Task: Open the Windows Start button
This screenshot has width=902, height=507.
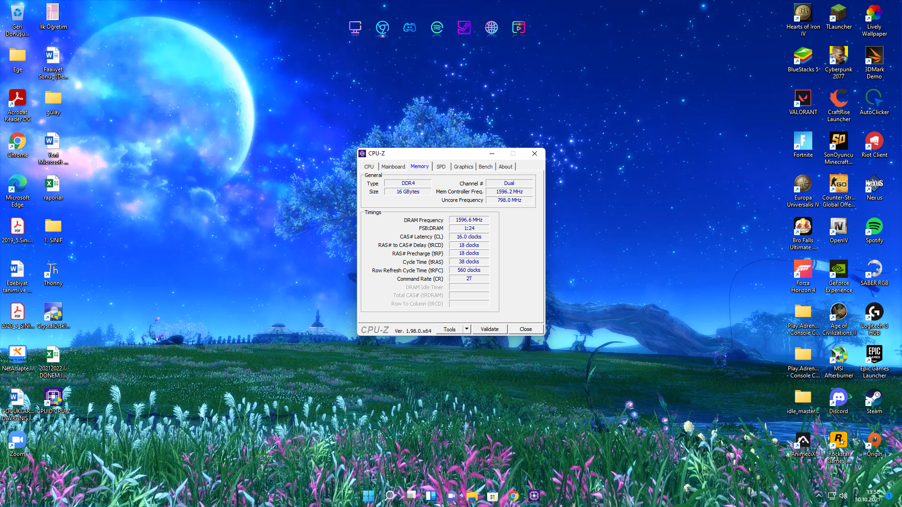Action: 368,496
